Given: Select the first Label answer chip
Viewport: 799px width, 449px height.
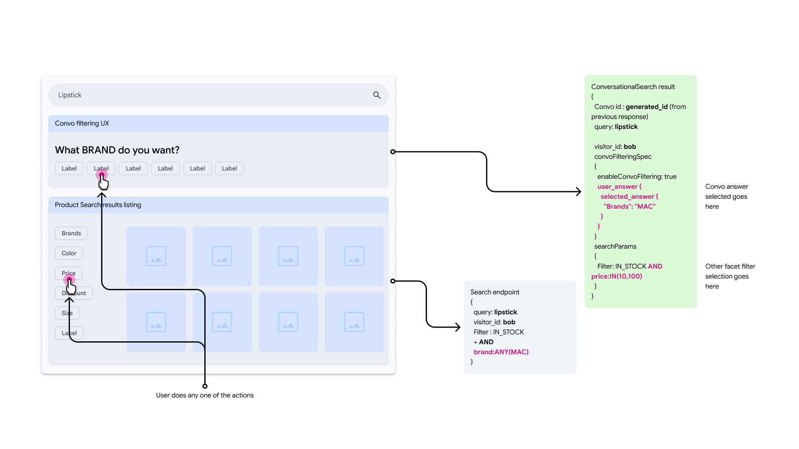Looking at the screenshot, I should (x=69, y=168).
